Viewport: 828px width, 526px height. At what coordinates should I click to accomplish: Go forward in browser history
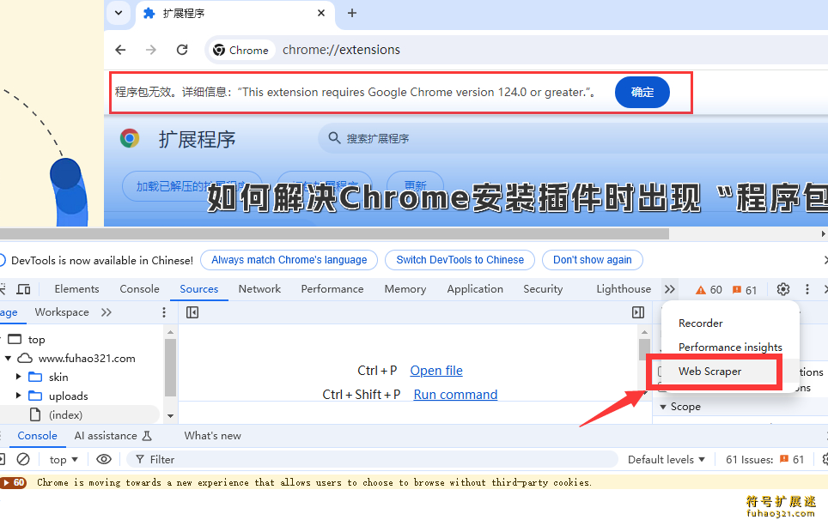click(x=151, y=50)
